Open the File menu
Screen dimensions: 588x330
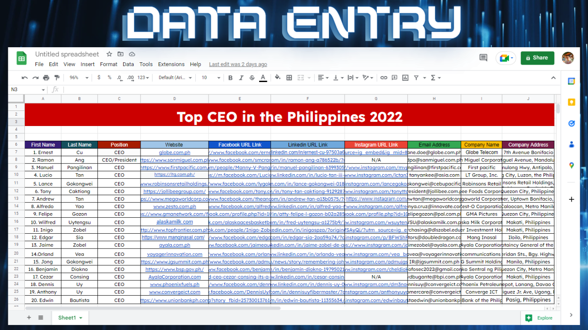click(x=39, y=65)
